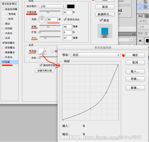
Task: Click the blue square style preview thumbnail
Action: (105, 31)
